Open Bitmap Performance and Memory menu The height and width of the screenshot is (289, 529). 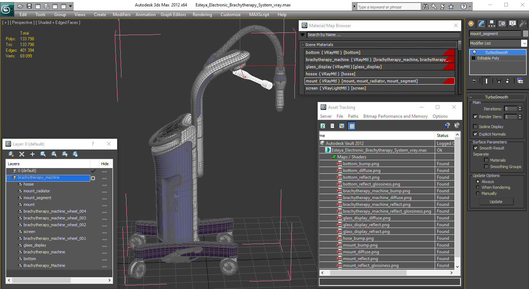tap(395, 116)
